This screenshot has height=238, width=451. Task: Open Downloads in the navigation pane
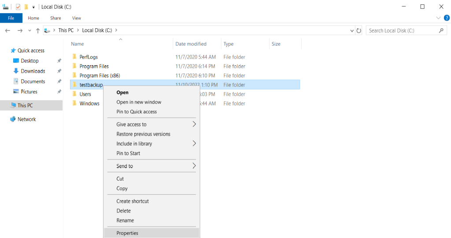click(x=33, y=71)
